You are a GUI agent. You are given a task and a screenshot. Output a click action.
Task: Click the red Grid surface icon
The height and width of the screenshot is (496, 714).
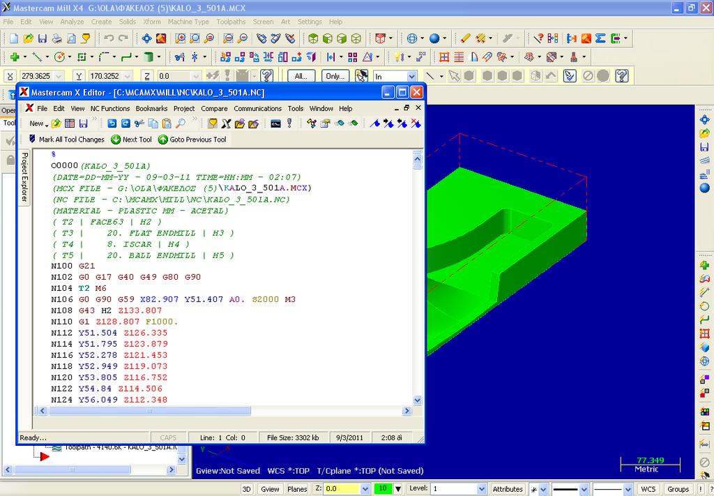pos(444,57)
